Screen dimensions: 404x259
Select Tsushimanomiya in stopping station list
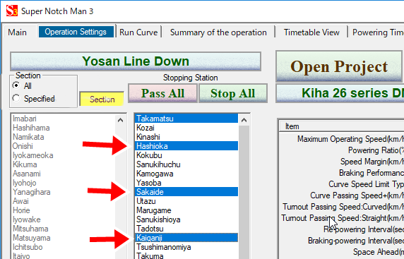pos(186,247)
